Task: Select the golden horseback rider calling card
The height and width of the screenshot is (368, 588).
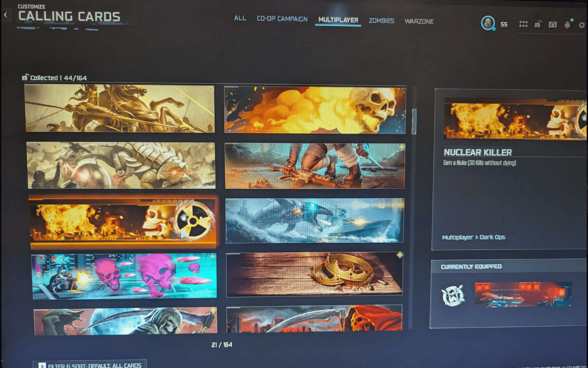Action: 120,109
